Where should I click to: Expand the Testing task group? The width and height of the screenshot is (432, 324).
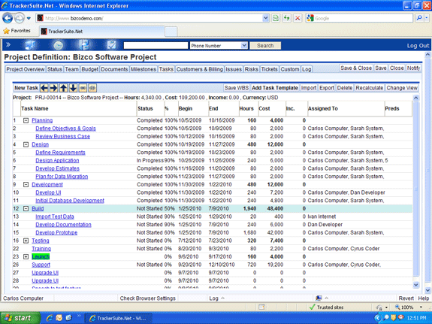click(x=26, y=241)
